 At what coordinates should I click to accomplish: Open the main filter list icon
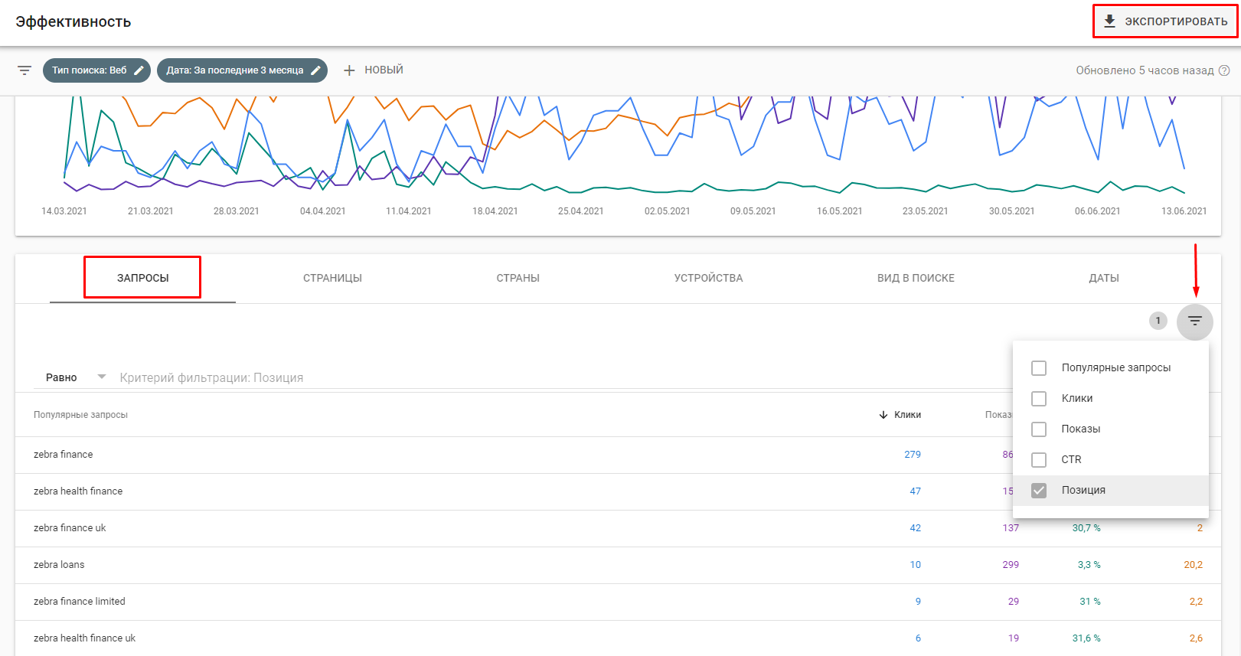24,70
